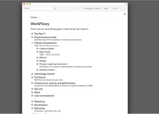
Task: Expand the Feature tracker bullet
Action: click(x=37, y=49)
